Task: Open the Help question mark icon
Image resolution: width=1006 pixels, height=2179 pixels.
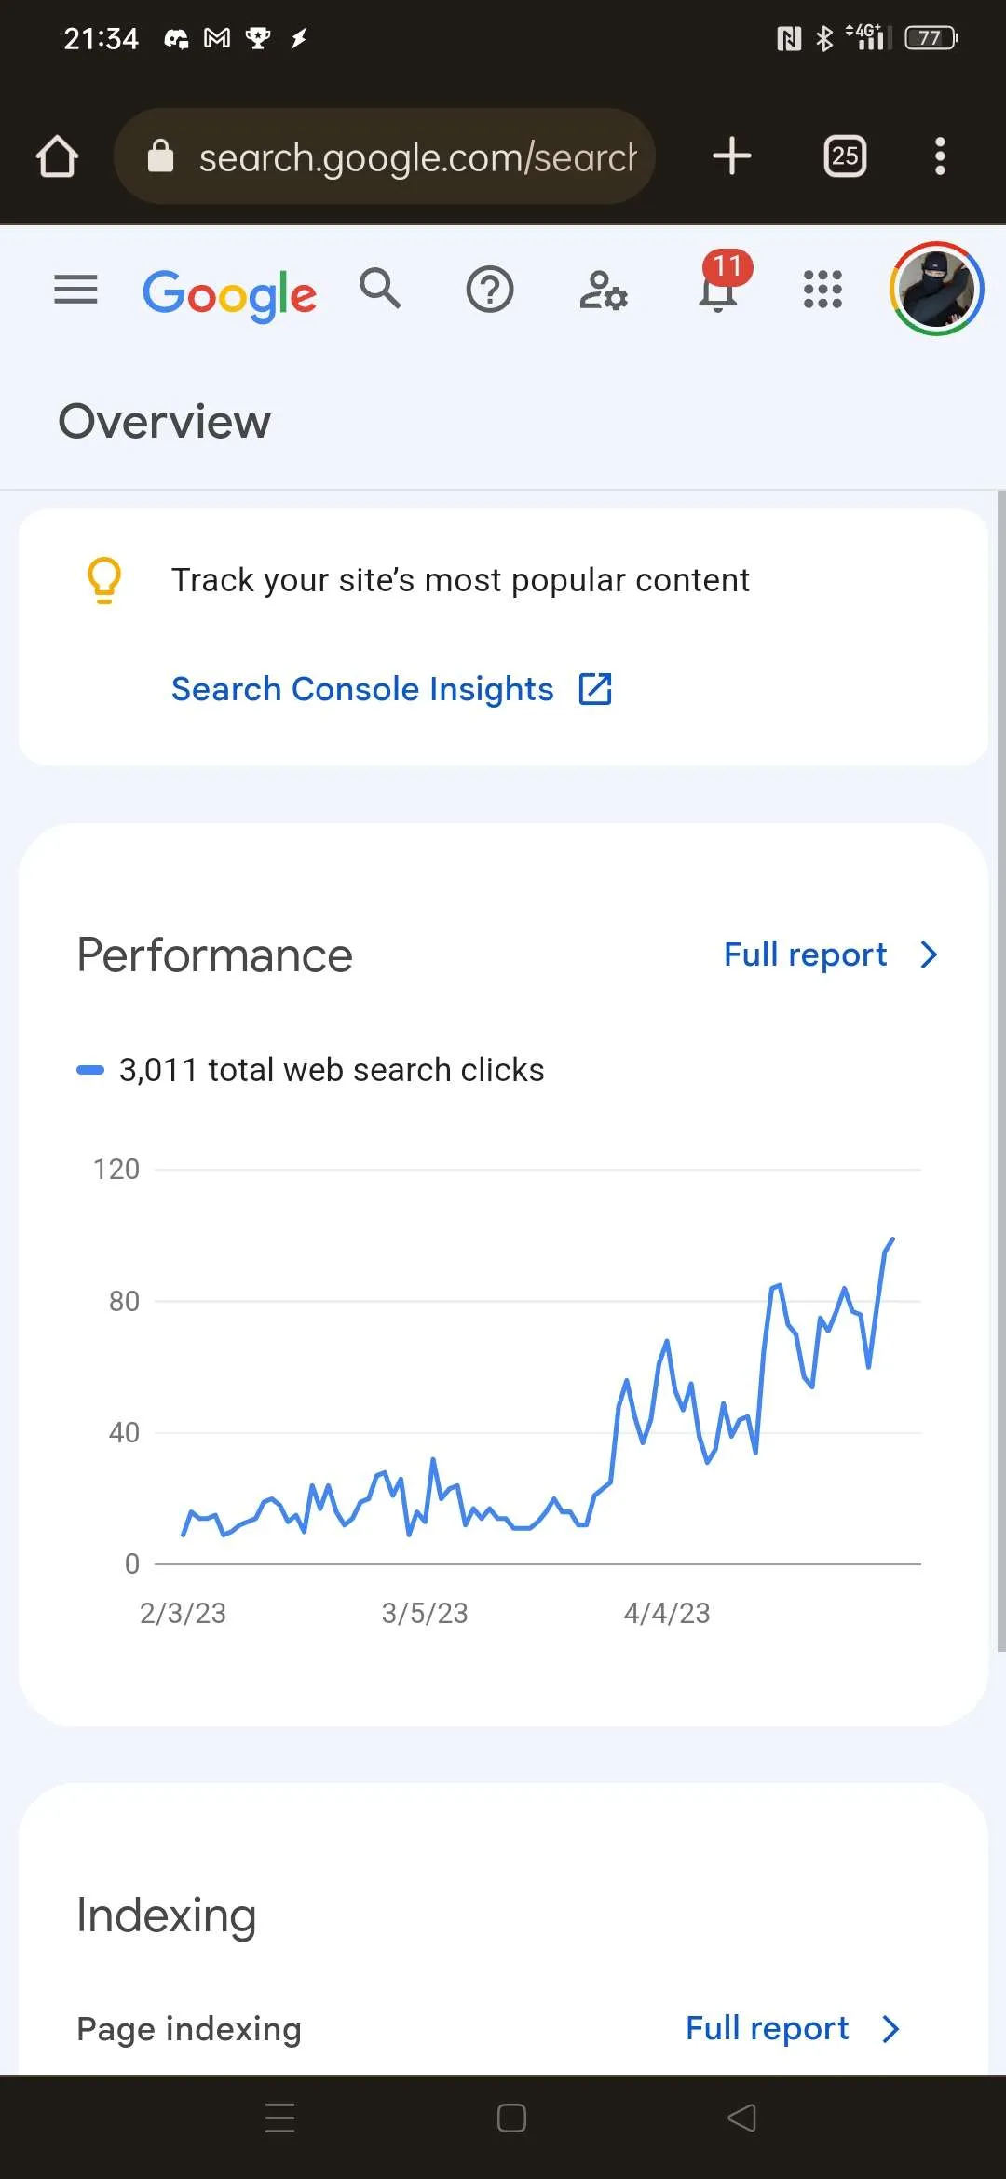Action: (x=490, y=290)
